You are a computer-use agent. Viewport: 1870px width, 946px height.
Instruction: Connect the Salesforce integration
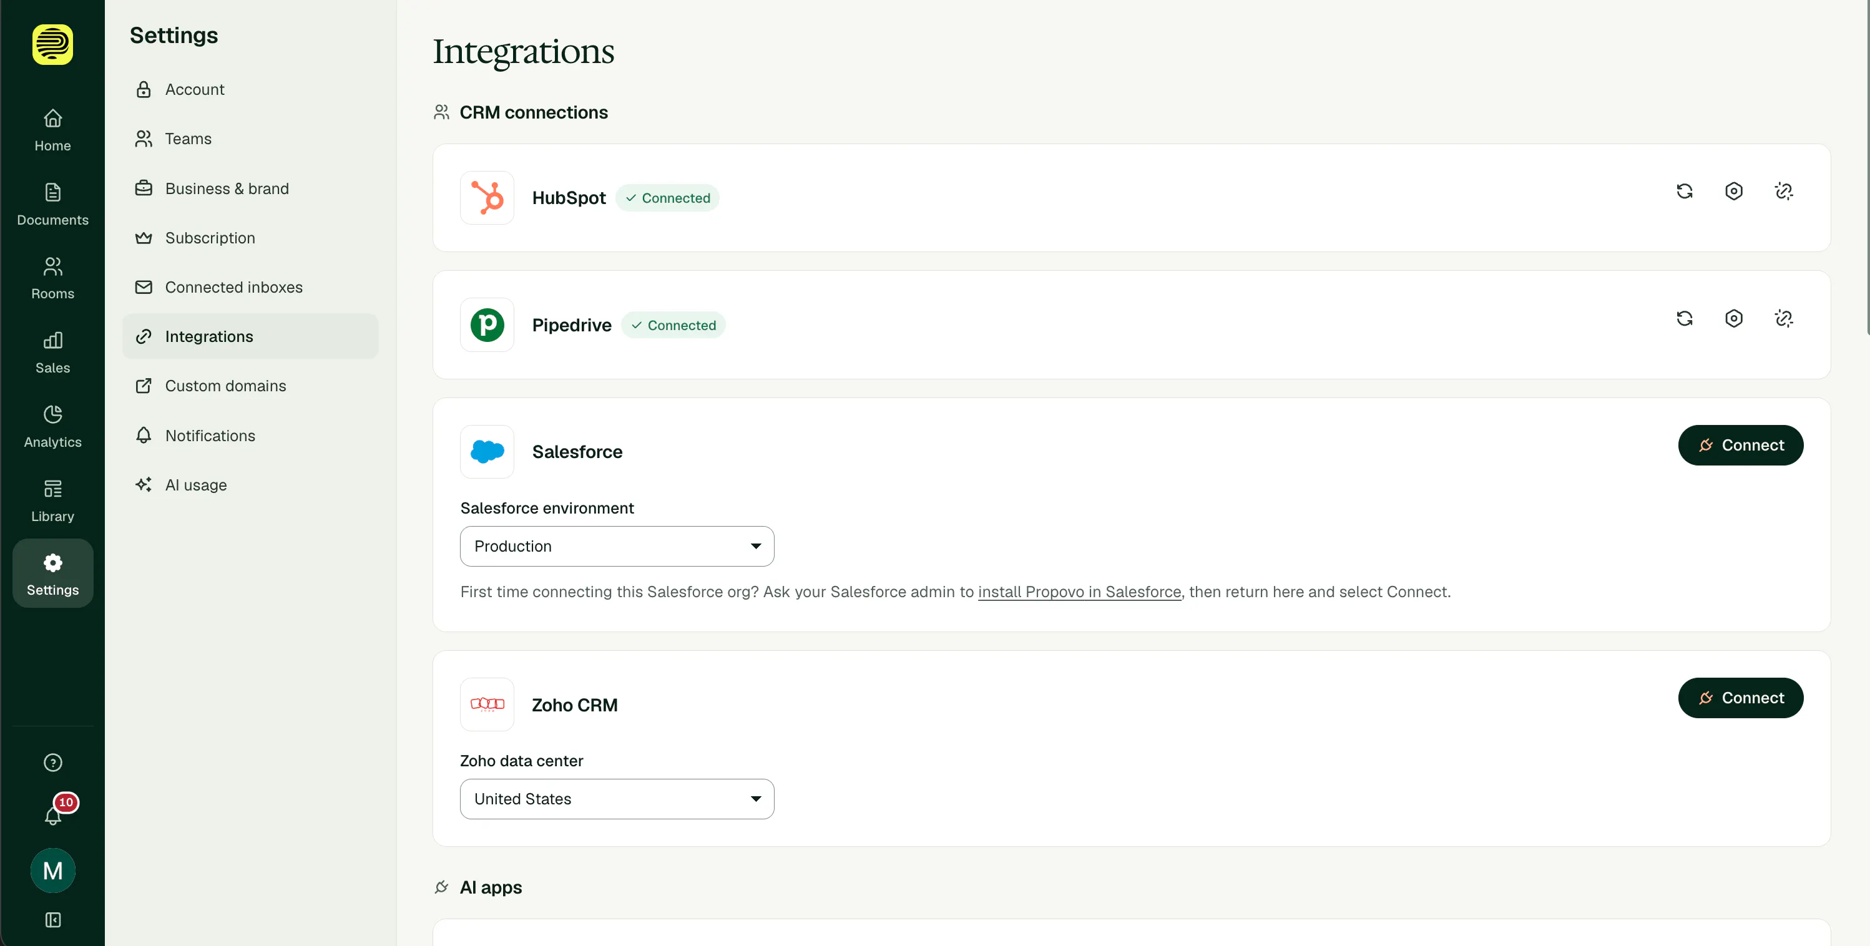coord(1740,445)
